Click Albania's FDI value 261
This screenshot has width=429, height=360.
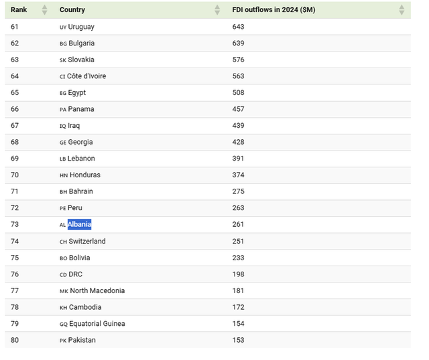238,224
